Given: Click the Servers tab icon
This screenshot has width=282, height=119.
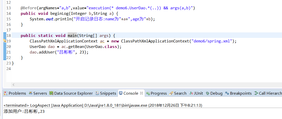Looking at the screenshot, I should point(30,93).
